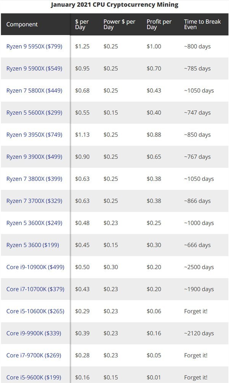Visit the Core i5-9600K ($199) link
This screenshot has height=383, width=229.
click(34, 378)
